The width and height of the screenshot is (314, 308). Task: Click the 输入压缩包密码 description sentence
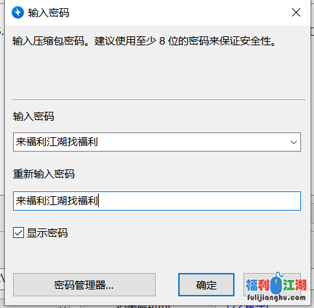click(x=144, y=41)
